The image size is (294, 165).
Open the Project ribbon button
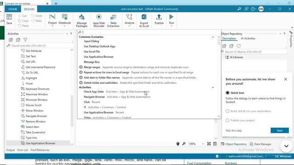tap(52, 19)
